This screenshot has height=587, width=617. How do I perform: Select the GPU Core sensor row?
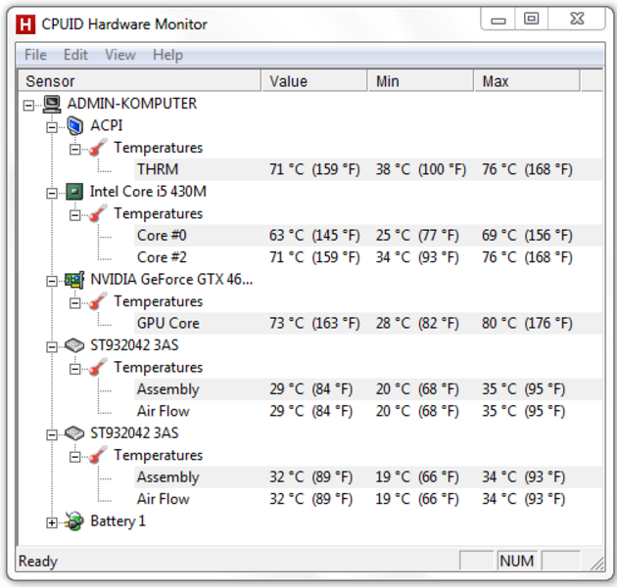(x=368, y=323)
